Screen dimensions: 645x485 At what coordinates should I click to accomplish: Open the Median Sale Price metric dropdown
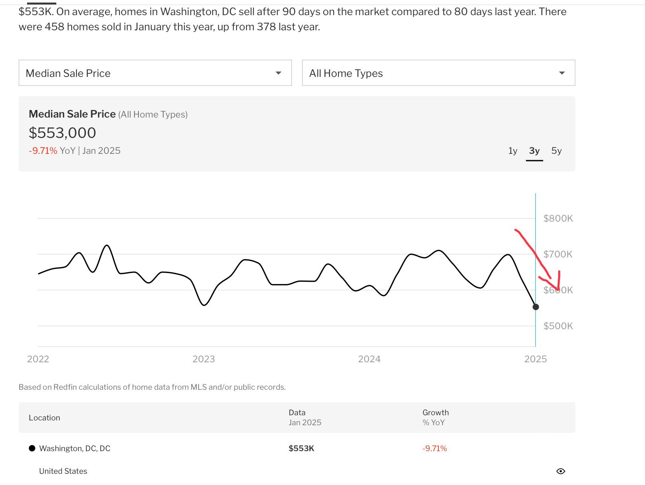tap(155, 73)
